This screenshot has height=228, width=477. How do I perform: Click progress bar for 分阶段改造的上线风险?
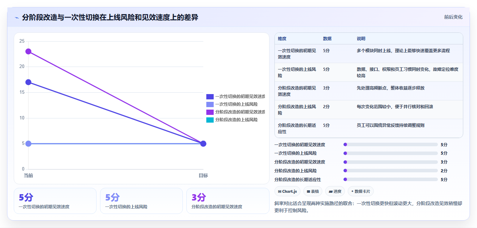tap(390, 171)
